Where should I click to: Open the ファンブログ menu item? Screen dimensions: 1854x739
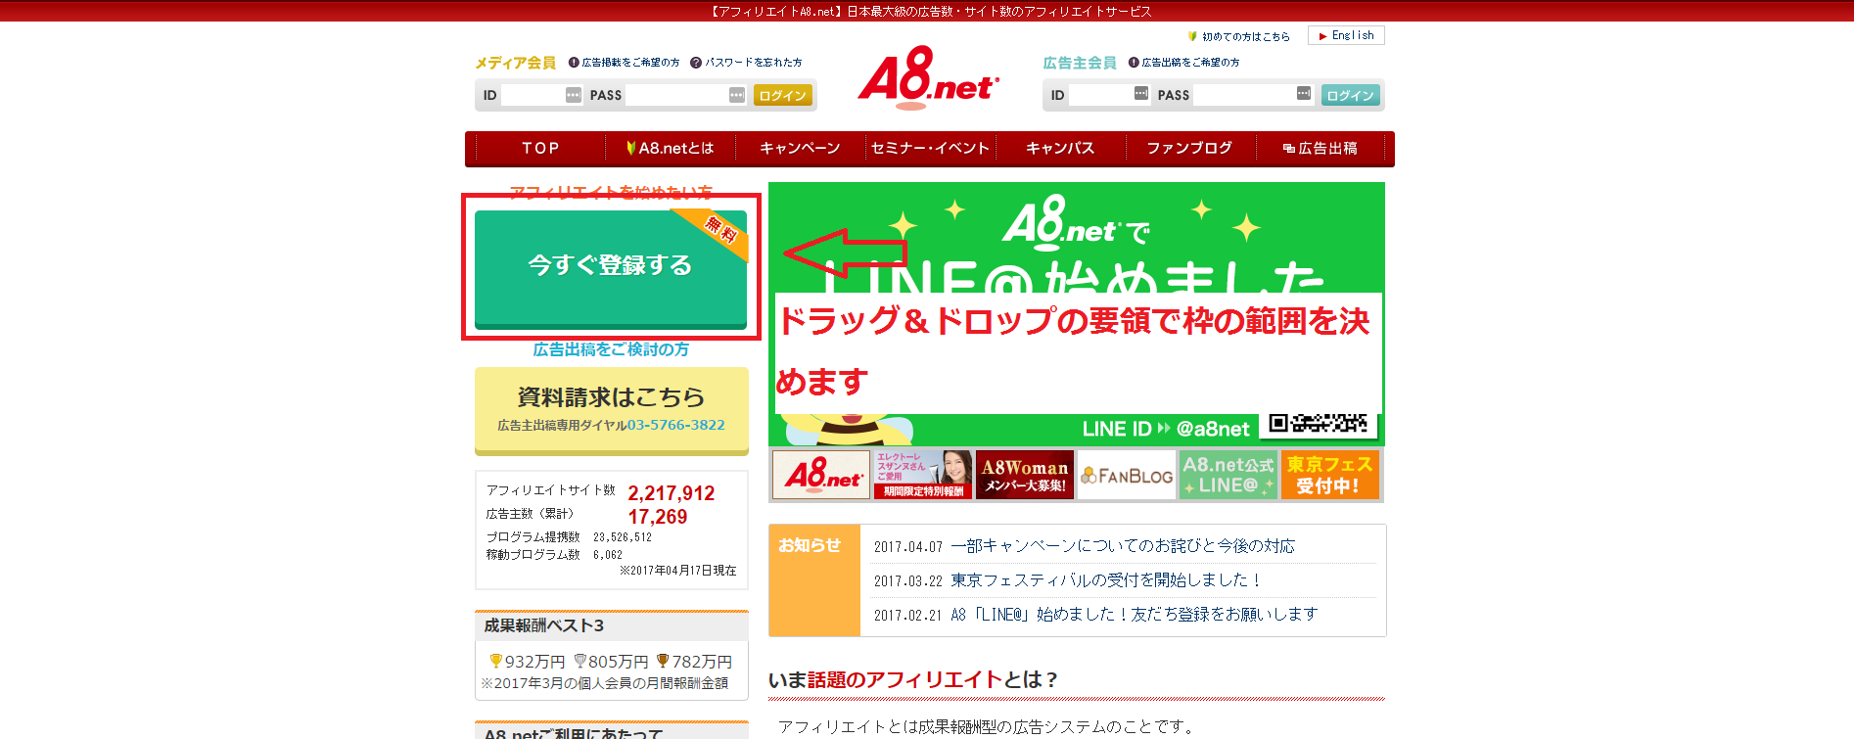point(1189,148)
